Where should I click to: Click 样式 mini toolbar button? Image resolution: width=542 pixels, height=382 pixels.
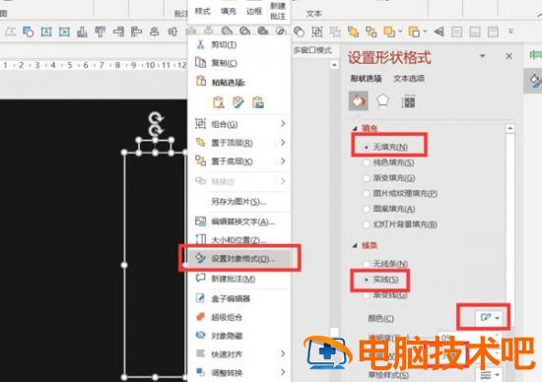click(x=203, y=12)
